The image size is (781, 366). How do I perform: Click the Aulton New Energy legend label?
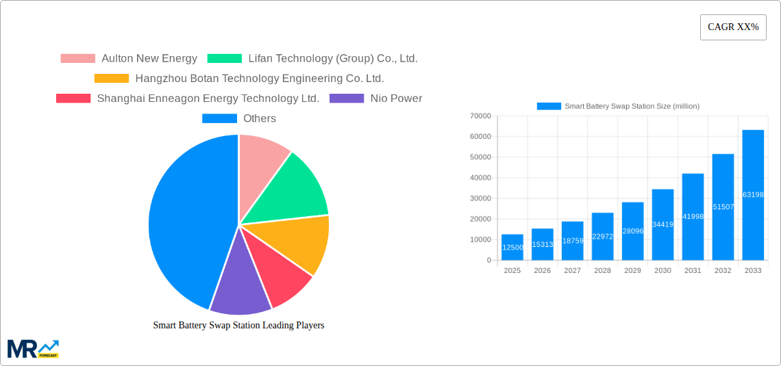pos(149,59)
